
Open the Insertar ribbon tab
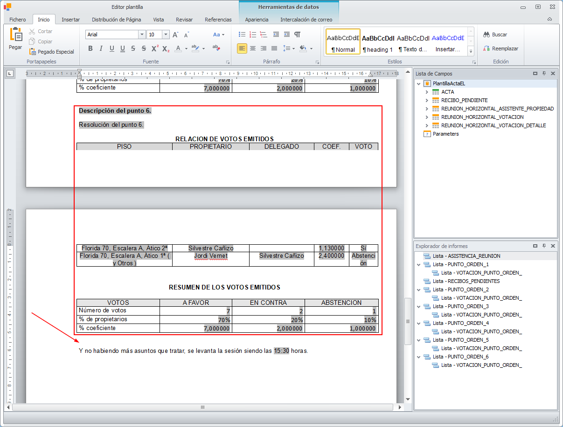(70, 20)
